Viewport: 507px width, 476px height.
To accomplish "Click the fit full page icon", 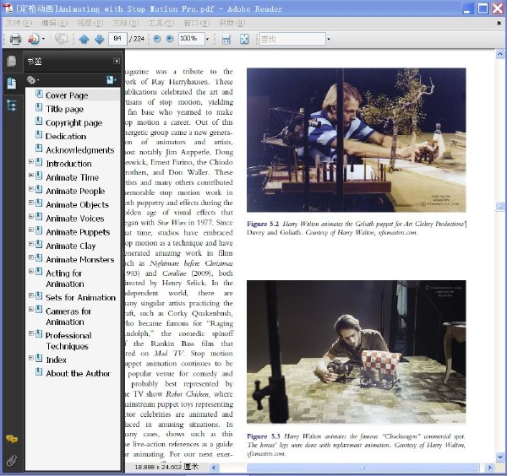I will pyautogui.click(x=244, y=39).
